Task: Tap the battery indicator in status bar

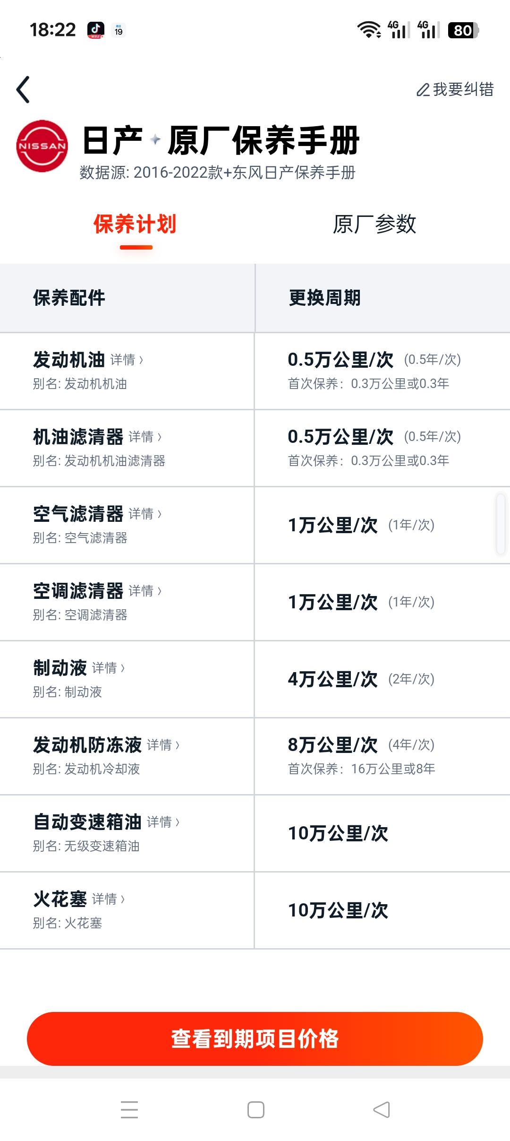Action: tap(463, 30)
